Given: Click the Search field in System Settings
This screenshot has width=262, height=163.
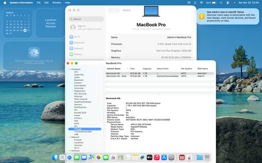Looking at the screenshot, I should coord(86,19).
